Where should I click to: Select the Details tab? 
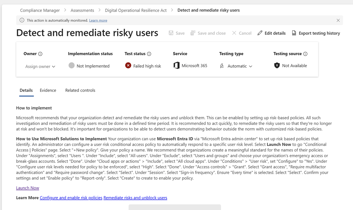(26, 90)
